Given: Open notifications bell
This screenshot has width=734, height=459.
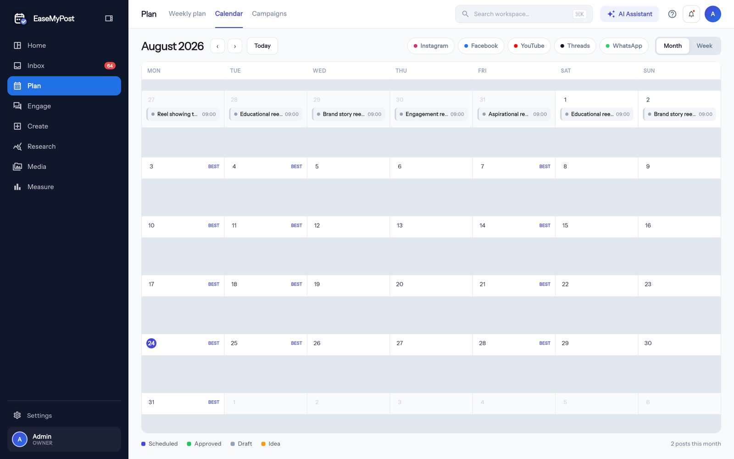Looking at the screenshot, I should click(691, 14).
